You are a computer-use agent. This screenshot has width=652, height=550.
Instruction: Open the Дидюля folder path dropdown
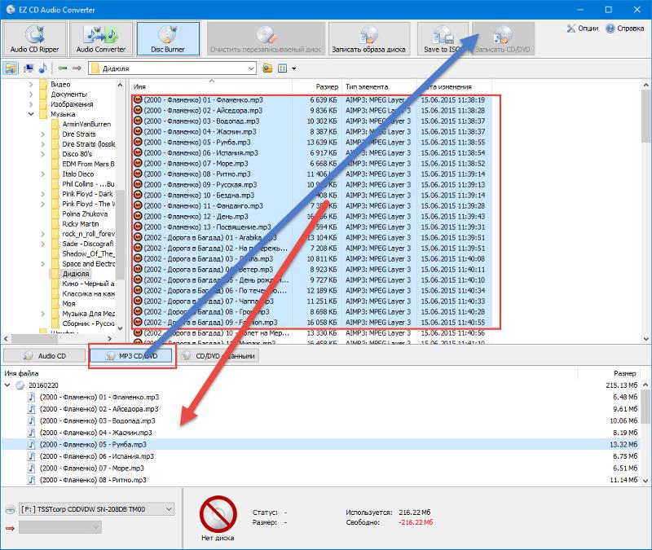pyautogui.click(x=251, y=68)
